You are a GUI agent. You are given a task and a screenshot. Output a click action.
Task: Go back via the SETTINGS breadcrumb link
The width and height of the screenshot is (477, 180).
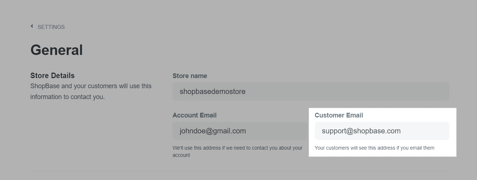click(x=51, y=27)
